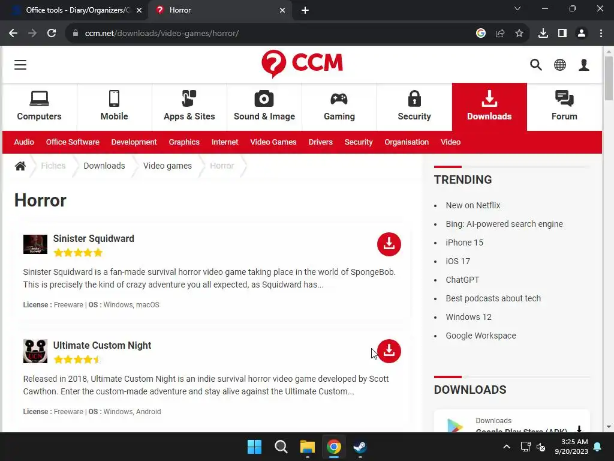The width and height of the screenshot is (614, 461).
Task: Click the globe language icon
Action: 560,65
